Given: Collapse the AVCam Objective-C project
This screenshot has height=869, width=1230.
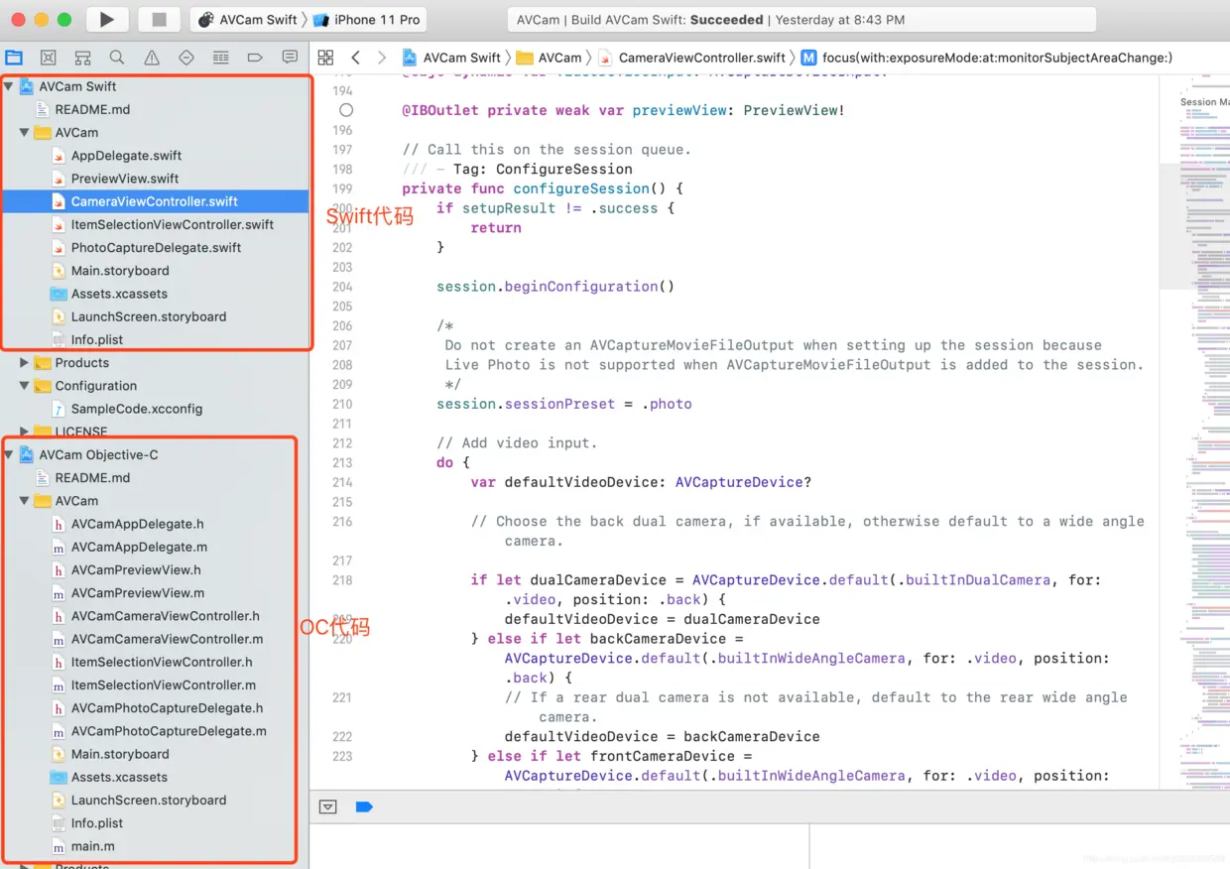Looking at the screenshot, I should pyautogui.click(x=9, y=454).
